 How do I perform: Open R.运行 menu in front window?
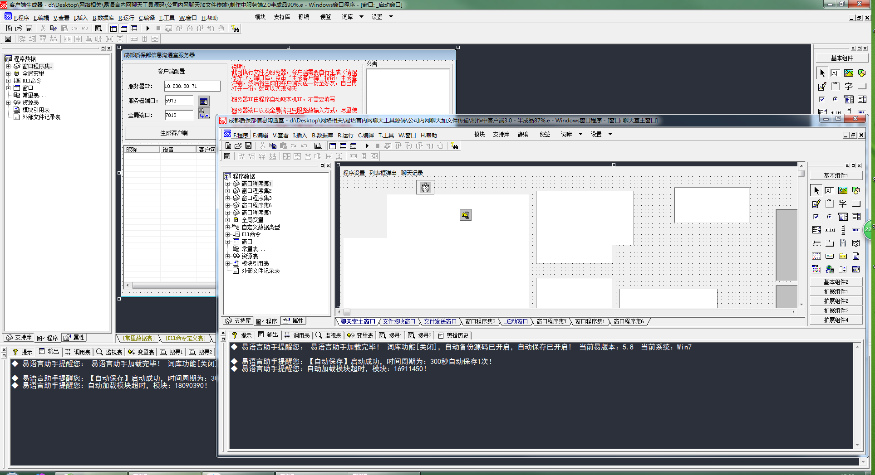tap(345, 135)
